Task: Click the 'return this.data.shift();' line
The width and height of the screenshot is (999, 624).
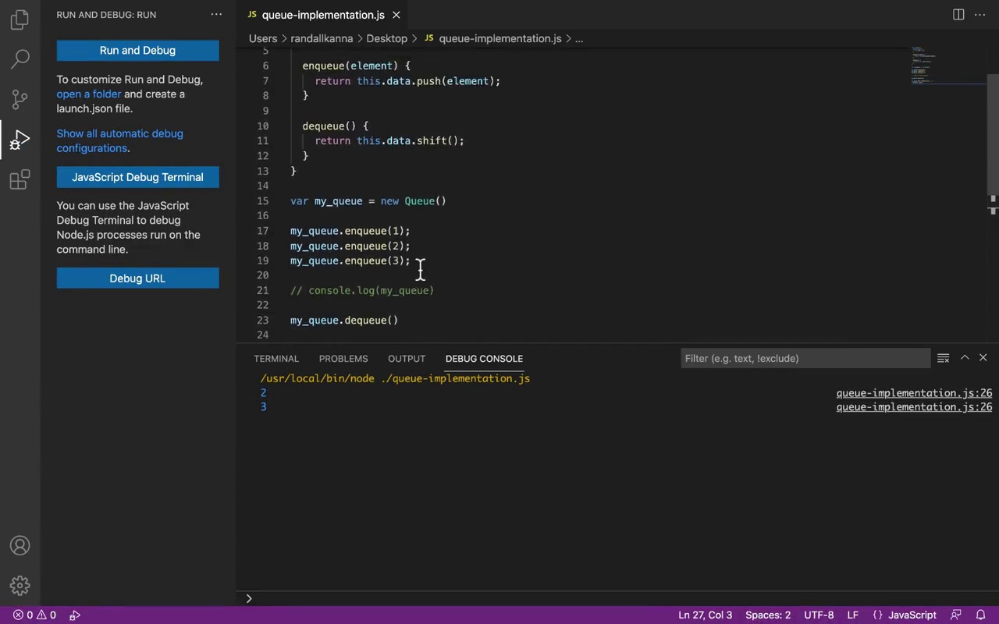Action: [x=389, y=141]
